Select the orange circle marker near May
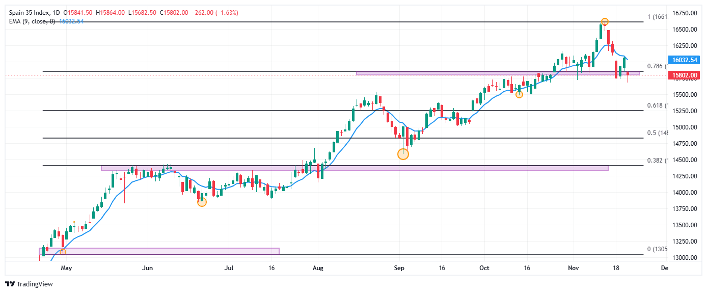Image resolution: width=707 pixels, height=293 pixels. [63, 252]
